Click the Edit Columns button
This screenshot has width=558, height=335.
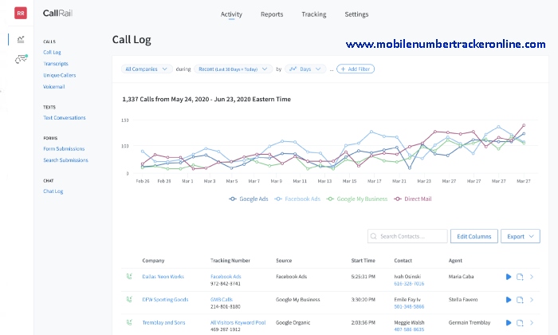(474, 236)
